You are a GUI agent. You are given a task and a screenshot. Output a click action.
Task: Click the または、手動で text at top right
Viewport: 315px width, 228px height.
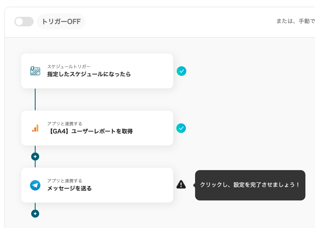(295, 21)
